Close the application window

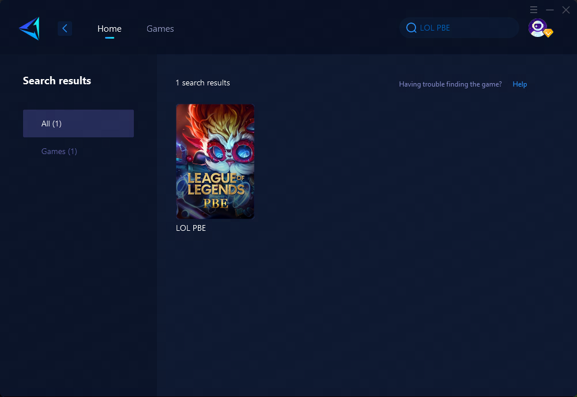click(x=566, y=10)
